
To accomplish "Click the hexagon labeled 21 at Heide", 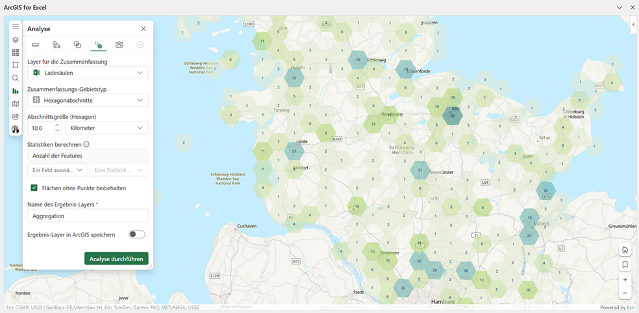I will [x=294, y=151].
